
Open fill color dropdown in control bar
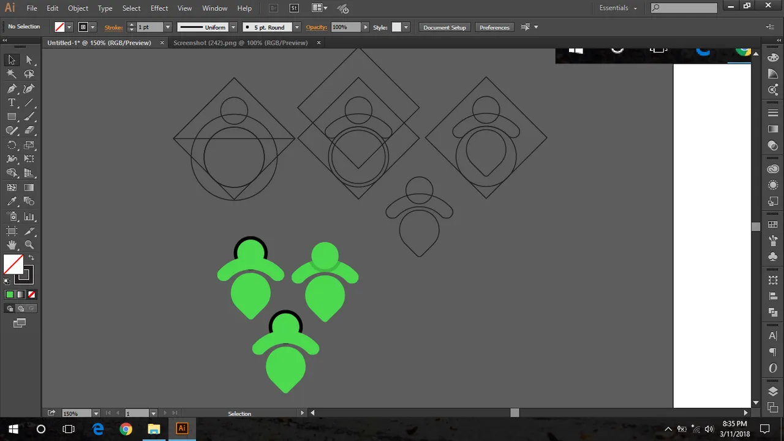(69, 27)
